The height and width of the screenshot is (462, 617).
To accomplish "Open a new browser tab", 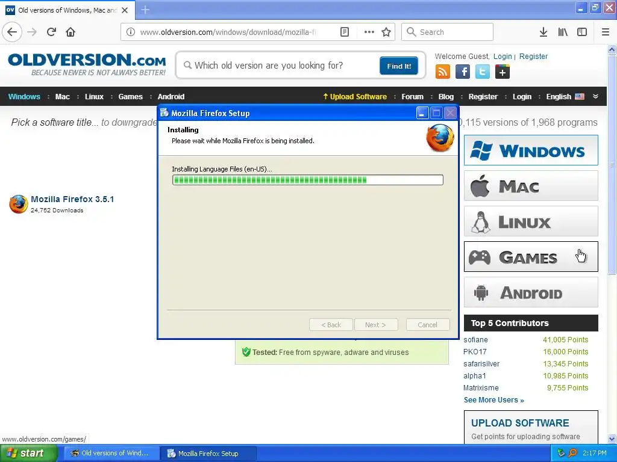I will 145,10.
